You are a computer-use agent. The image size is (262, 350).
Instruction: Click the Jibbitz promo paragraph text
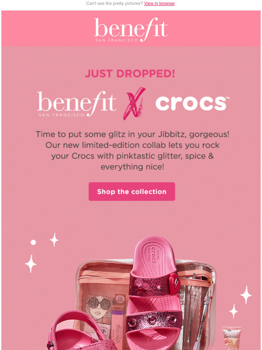click(132, 151)
